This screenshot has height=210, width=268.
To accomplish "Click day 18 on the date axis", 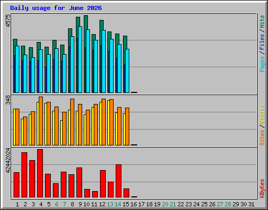I will [x=149, y=204].
